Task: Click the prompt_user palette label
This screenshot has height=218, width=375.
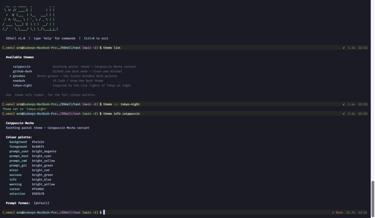Action: (19, 151)
